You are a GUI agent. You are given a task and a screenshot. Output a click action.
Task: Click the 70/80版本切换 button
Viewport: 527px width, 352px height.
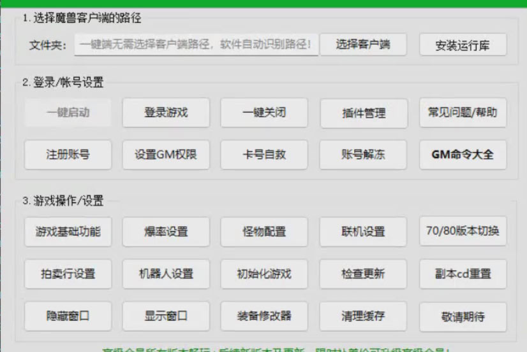coord(463,231)
